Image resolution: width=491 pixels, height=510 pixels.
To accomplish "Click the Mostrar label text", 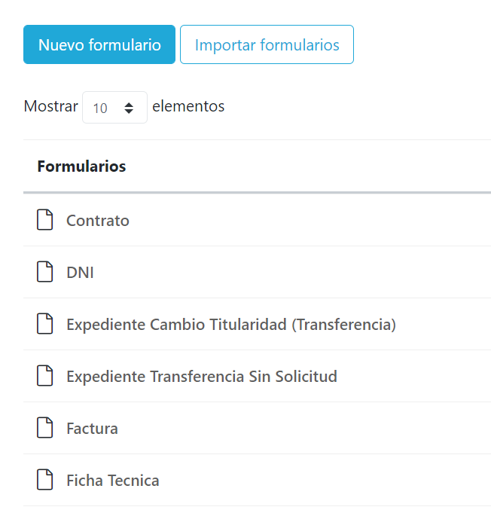I will tap(50, 106).
